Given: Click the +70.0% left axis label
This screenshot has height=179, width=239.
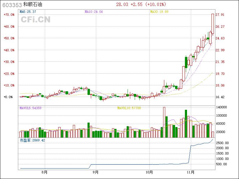Looking at the screenshot, I should (9, 15).
